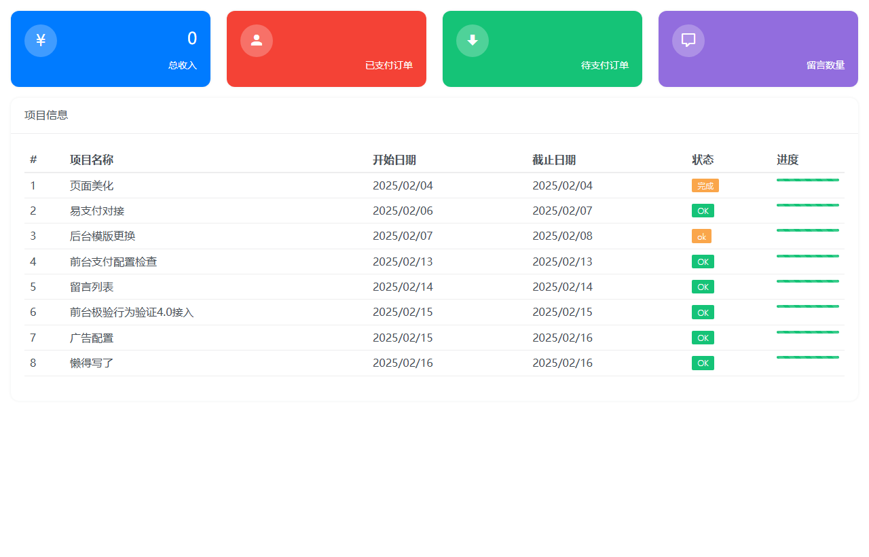Click the OK badge in the 易支付对接 row
869x557 pixels.
coord(703,211)
